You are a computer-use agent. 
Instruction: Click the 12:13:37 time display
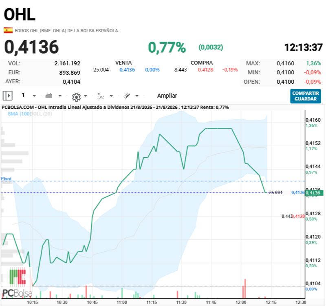(303, 47)
